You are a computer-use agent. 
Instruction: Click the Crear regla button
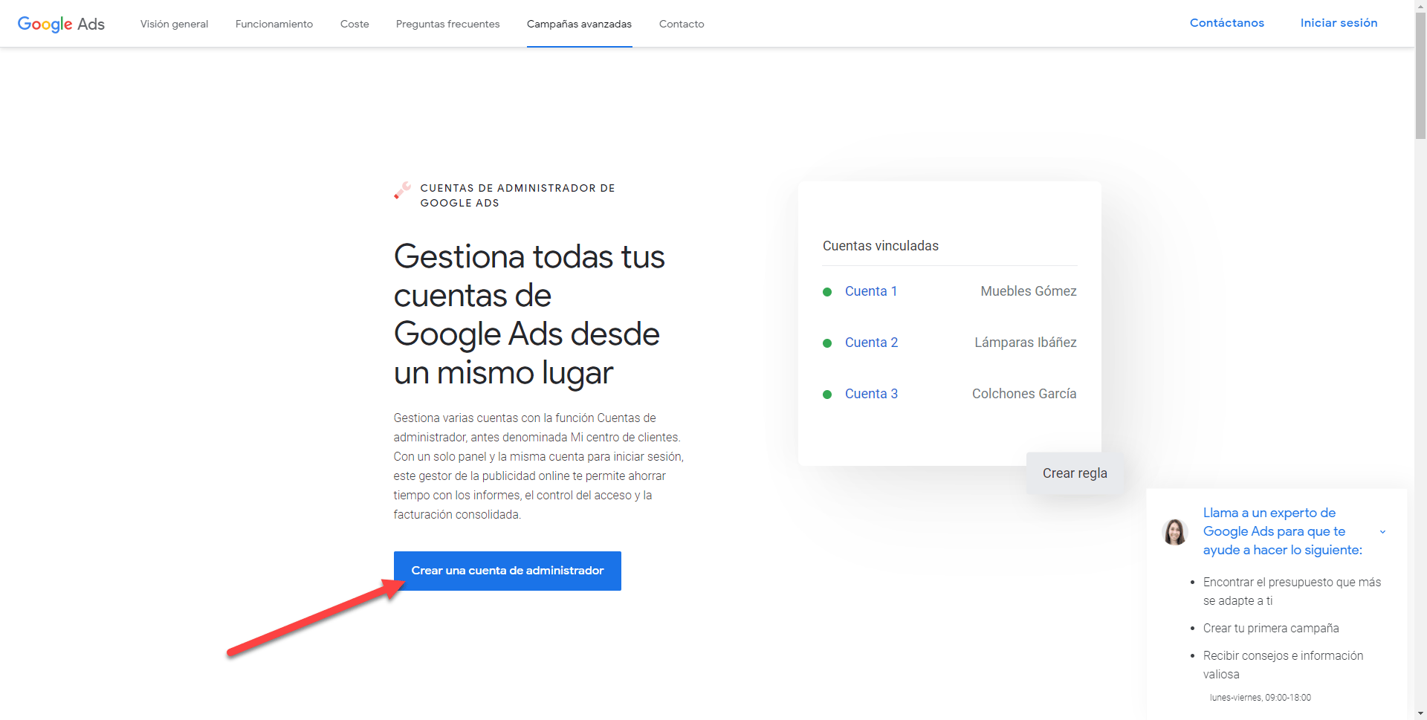click(x=1075, y=473)
